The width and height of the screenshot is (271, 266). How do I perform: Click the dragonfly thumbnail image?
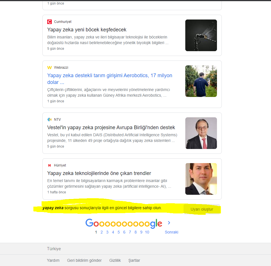[201, 35]
